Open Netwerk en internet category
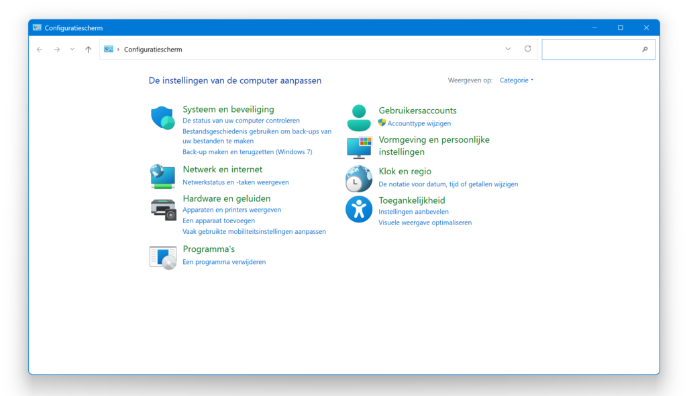Screen dimensions: 687x396 click(x=222, y=170)
